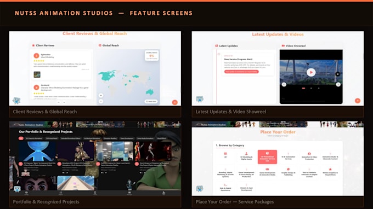Click camera icon on showreel video edge
The image size is (373, 209).
coord(337,74)
